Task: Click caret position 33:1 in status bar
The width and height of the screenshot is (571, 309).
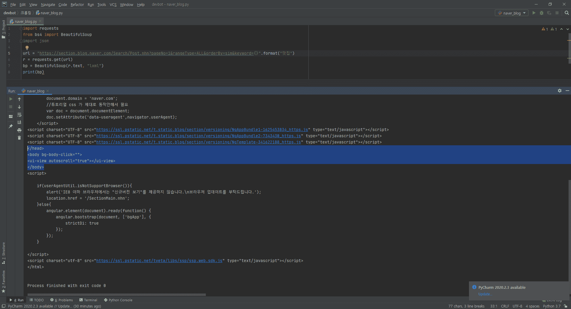Action: click(x=494, y=306)
